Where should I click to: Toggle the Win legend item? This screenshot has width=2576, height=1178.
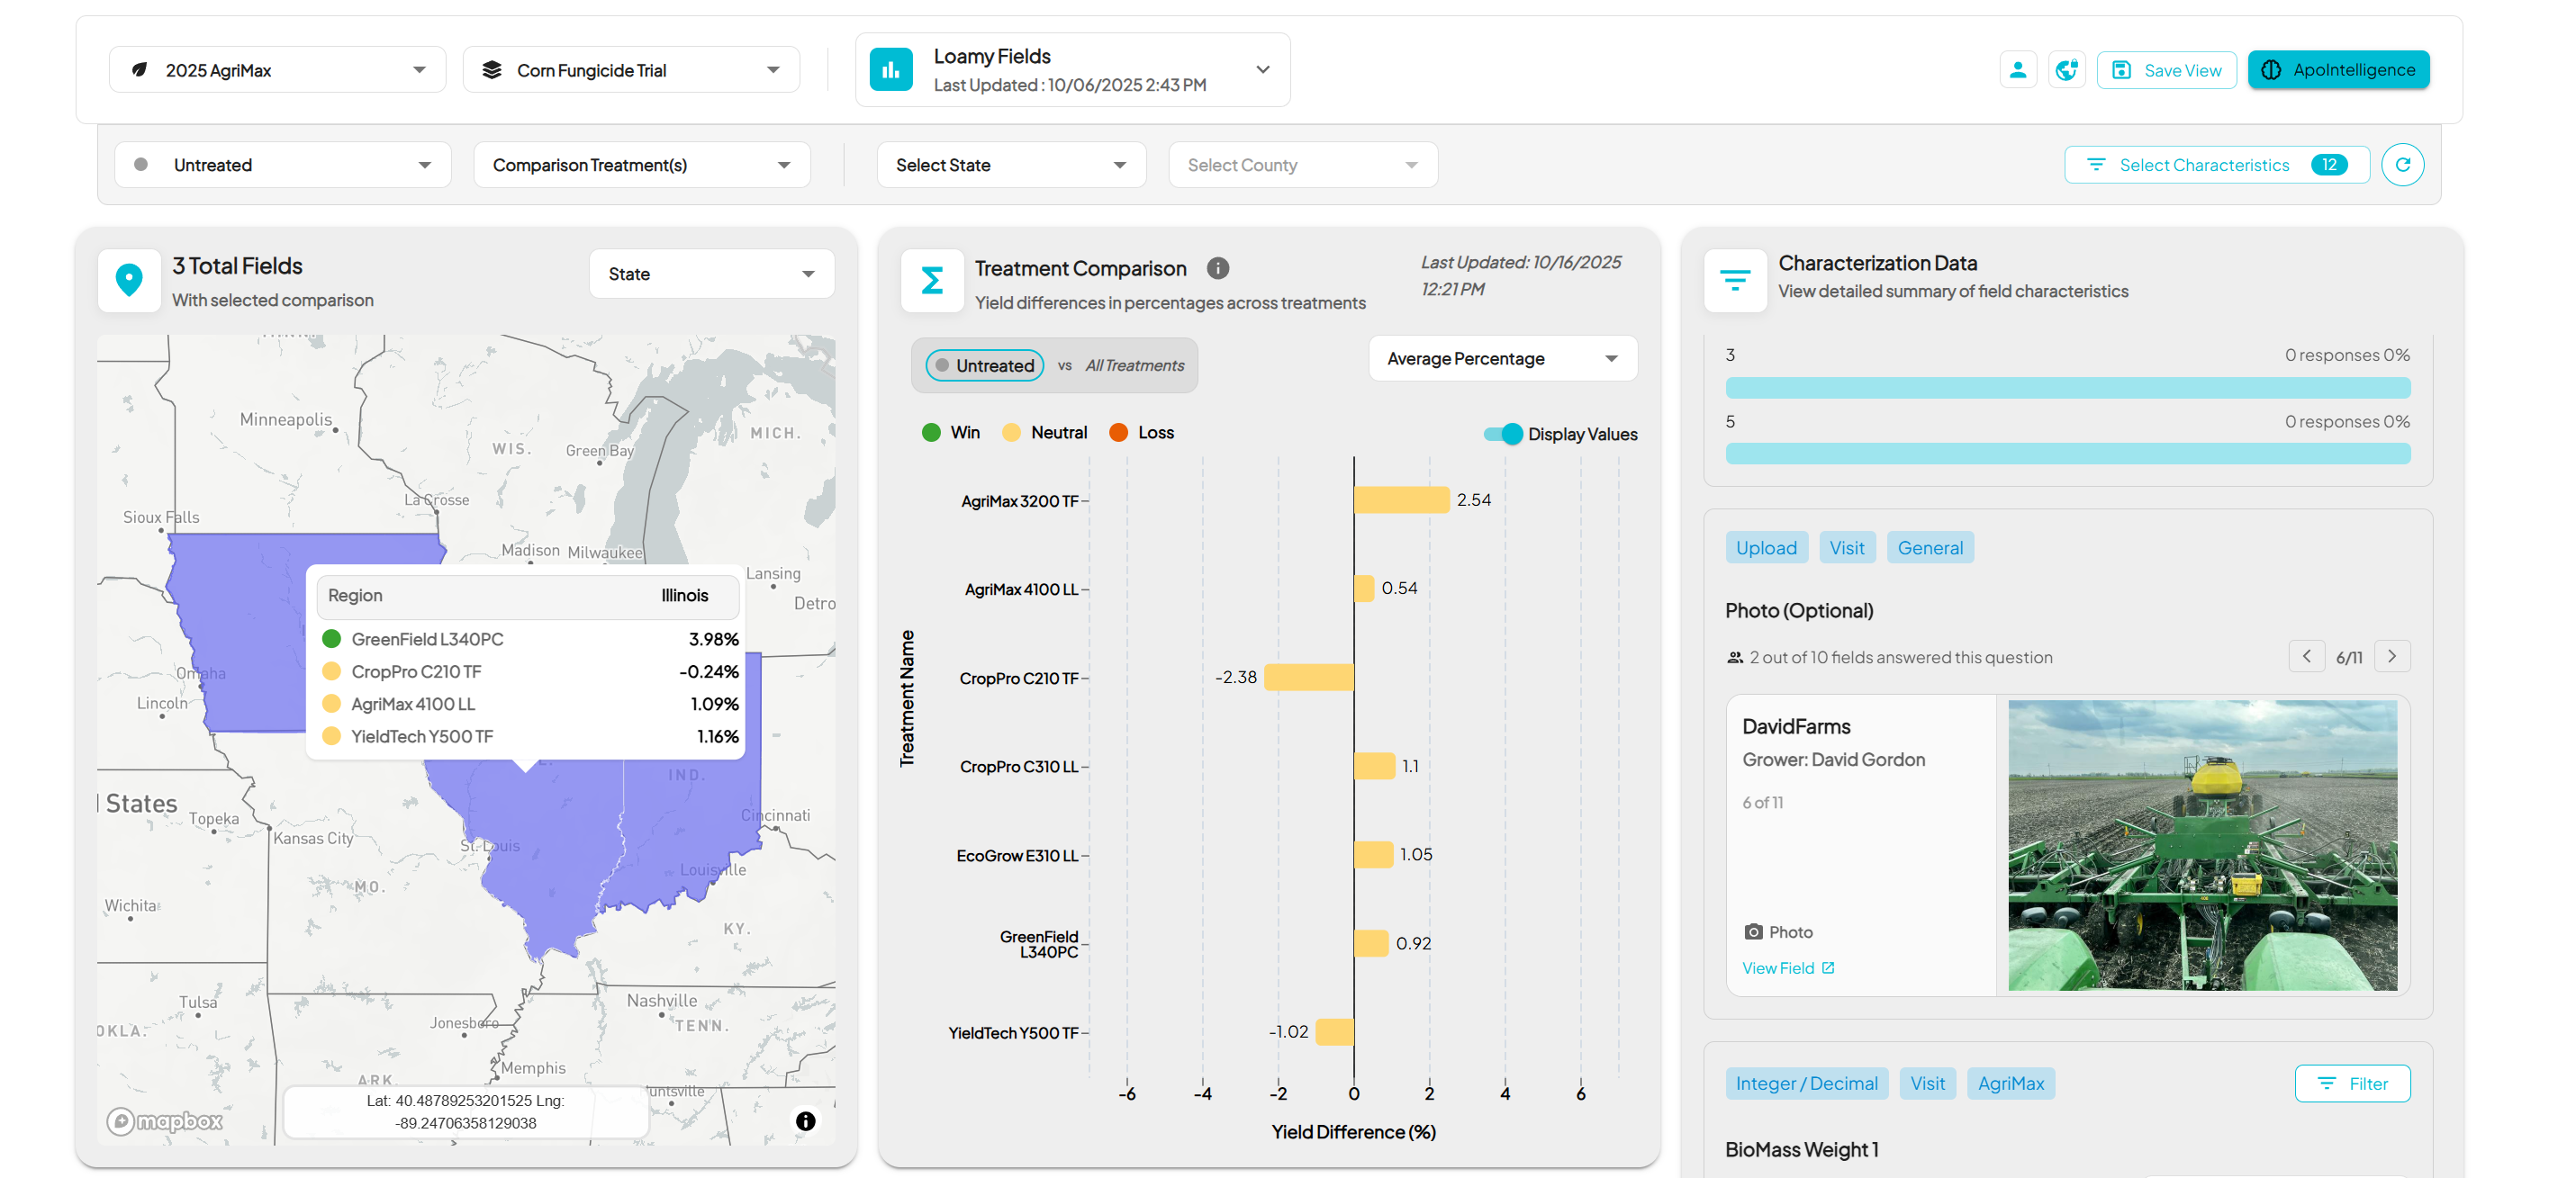pos(950,433)
